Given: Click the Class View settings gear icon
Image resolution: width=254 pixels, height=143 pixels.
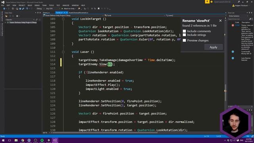Looking at the screenshot, I should [x=17, y=16].
